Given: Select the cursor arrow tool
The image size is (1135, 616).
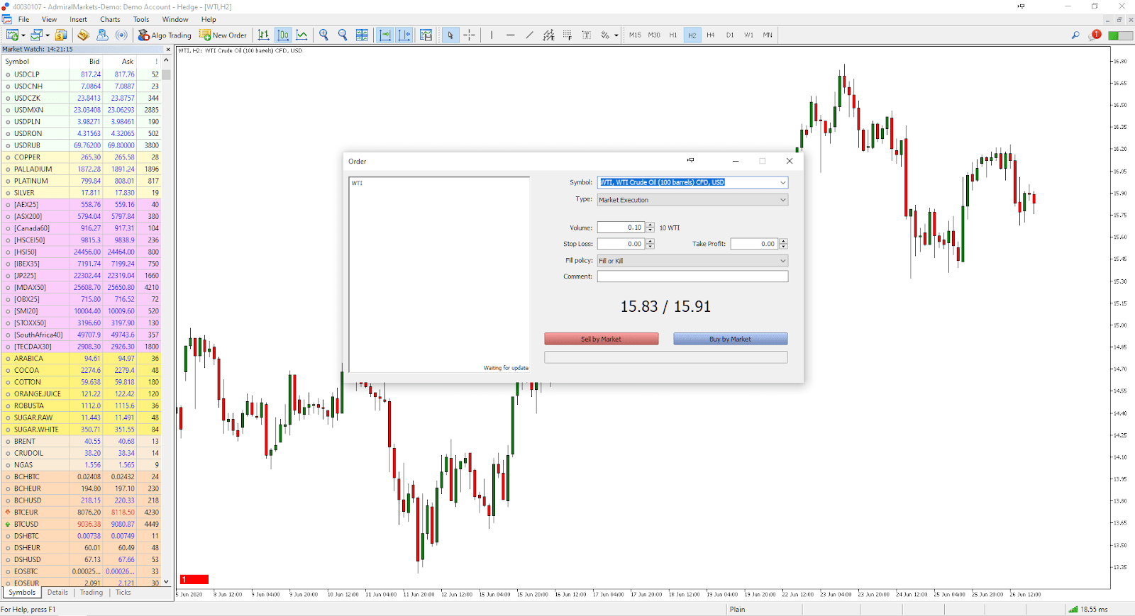Looking at the screenshot, I should (450, 35).
